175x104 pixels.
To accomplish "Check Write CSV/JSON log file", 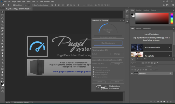I will point(93,72).
